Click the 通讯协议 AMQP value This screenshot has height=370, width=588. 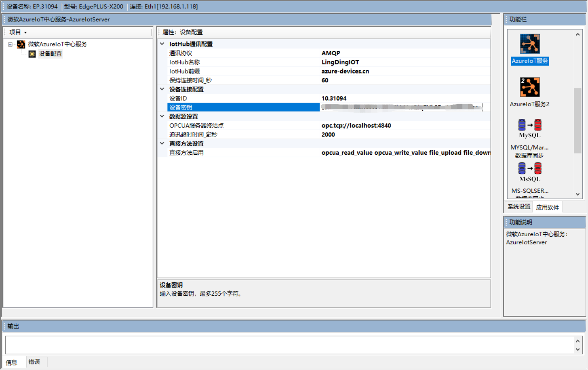tap(331, 53)
